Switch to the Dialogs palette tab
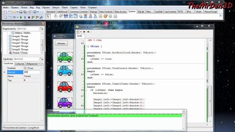 94,12
